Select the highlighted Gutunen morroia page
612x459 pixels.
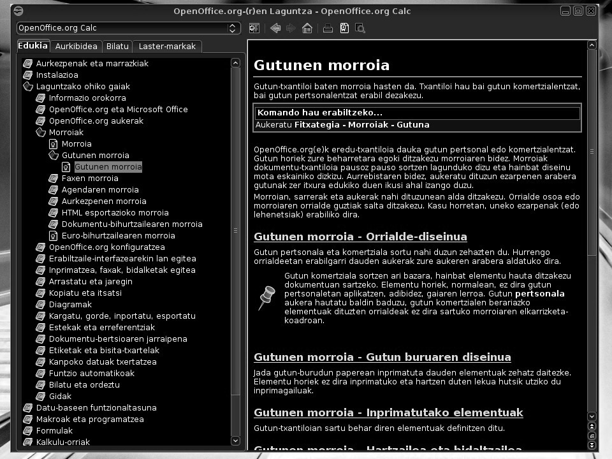(x=108, y=166)
